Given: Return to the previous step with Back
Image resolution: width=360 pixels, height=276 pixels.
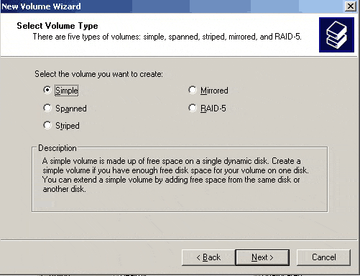Looking at the screenshot, I should (x=208, y=257).
